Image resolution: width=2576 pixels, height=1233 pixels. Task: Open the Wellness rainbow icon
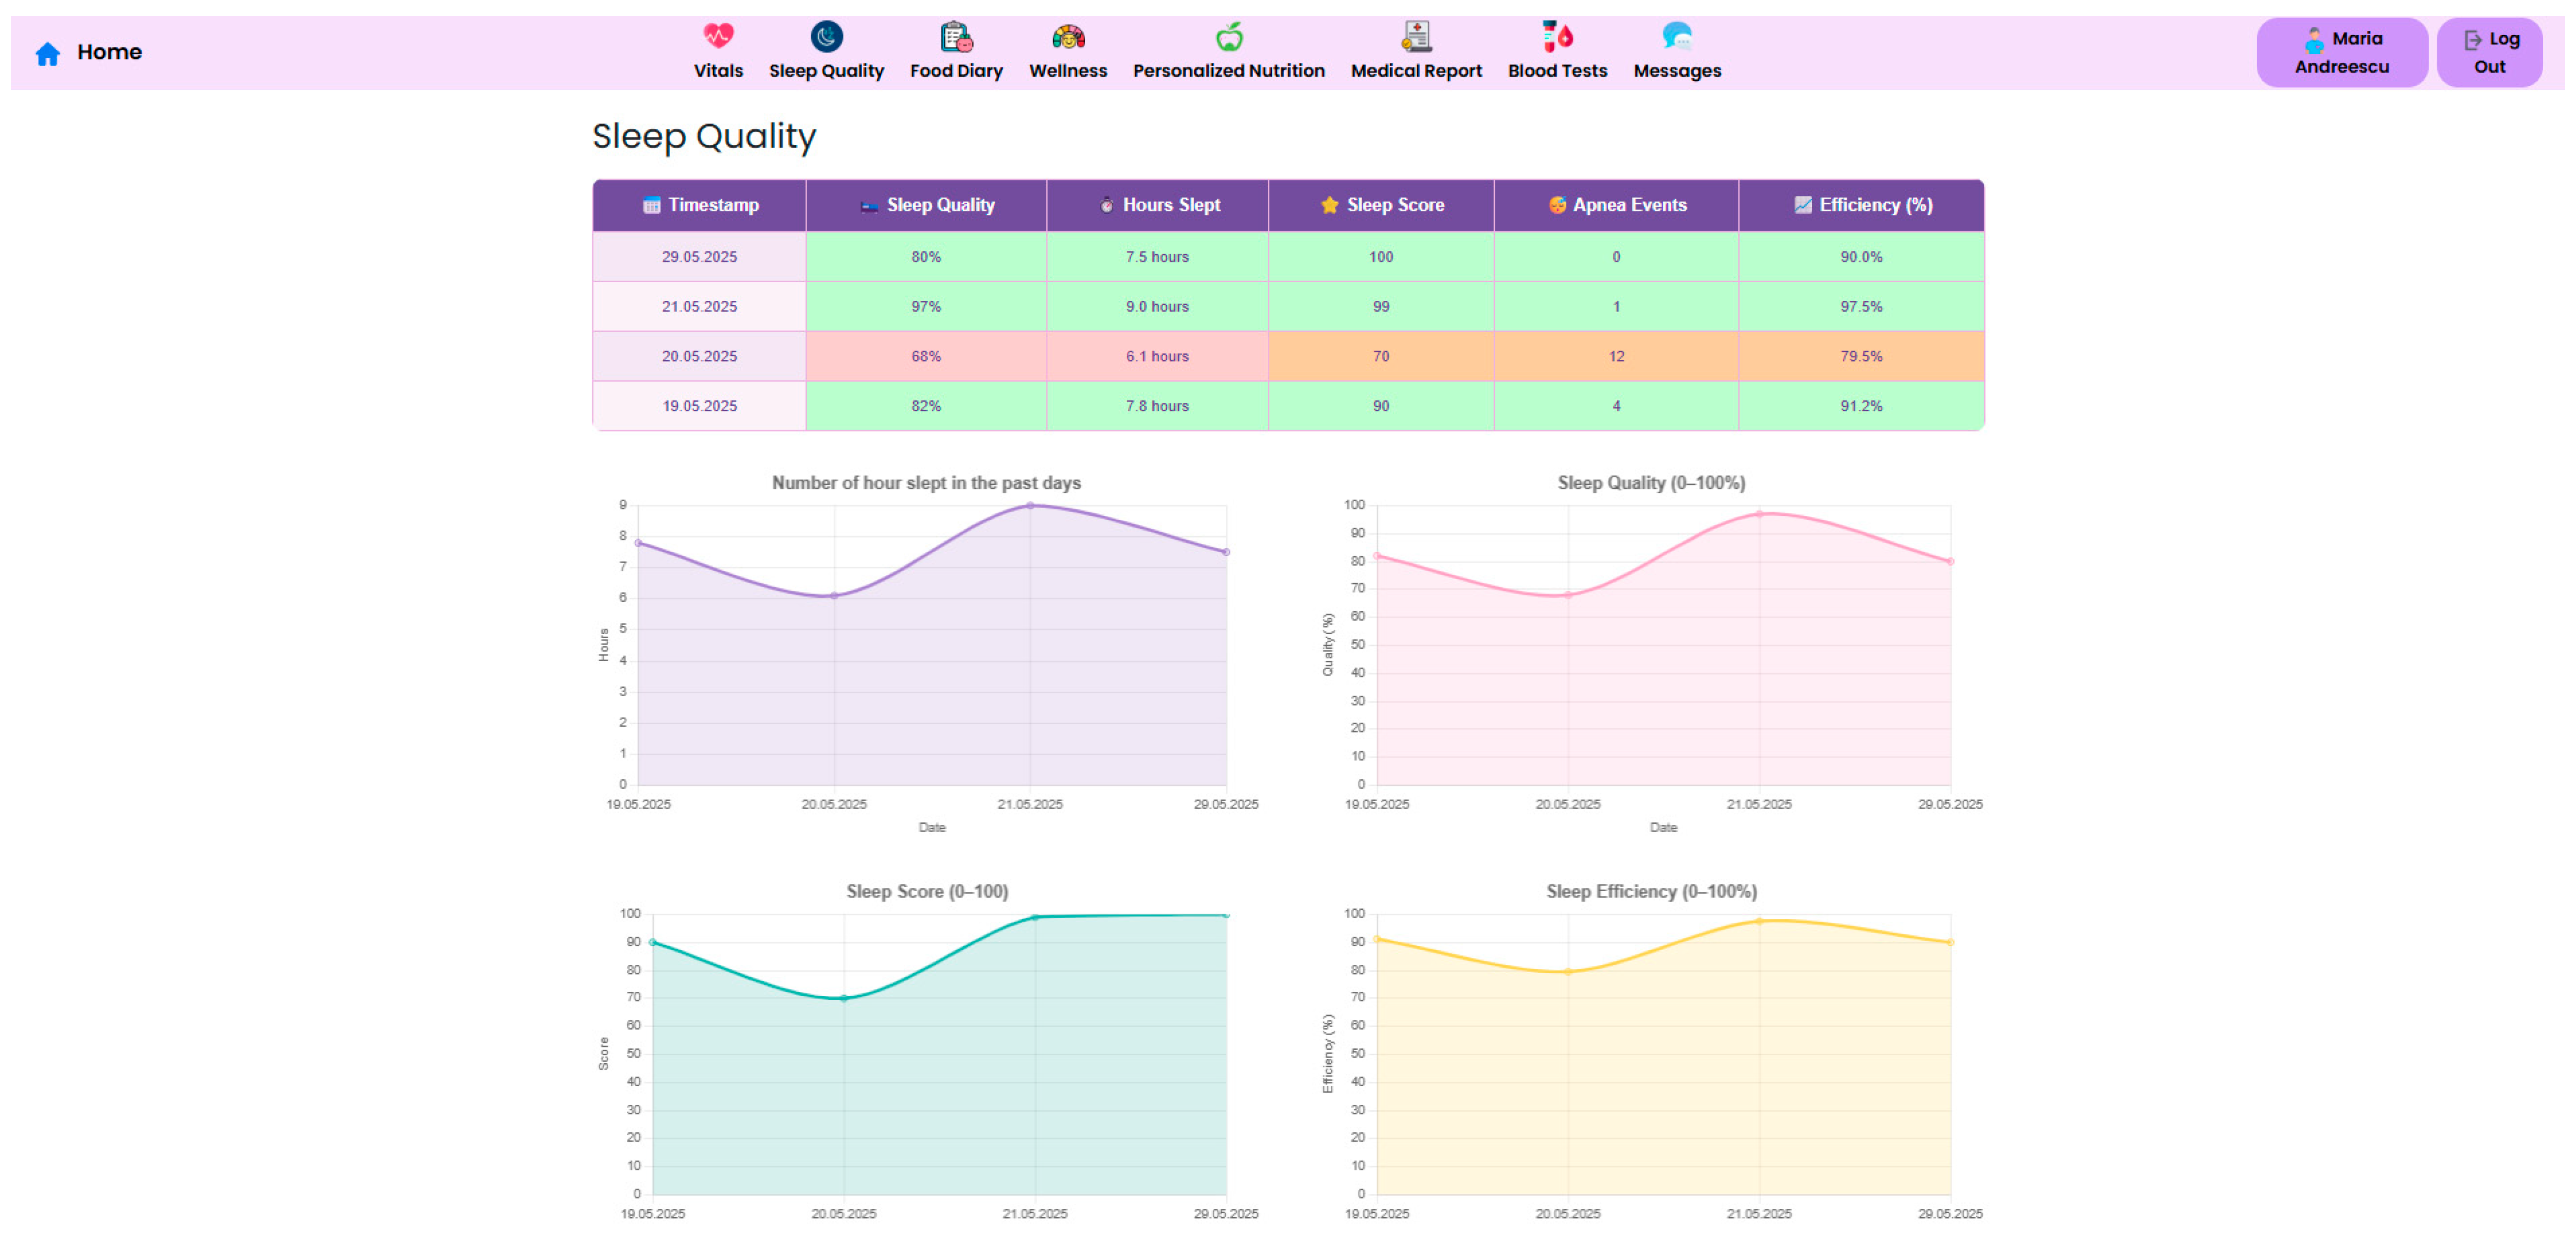[x=1068, y=38]
